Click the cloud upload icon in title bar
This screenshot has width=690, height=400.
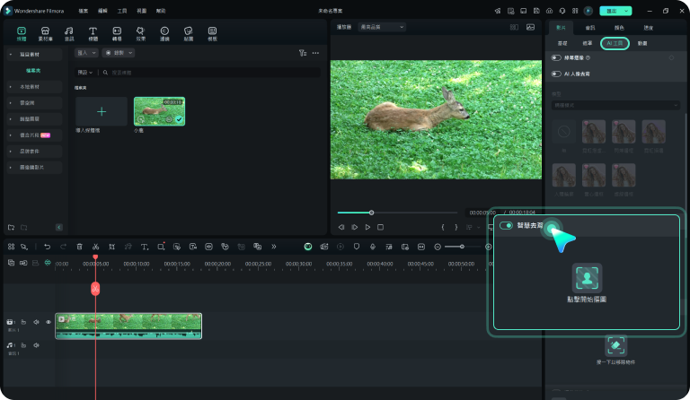(x=549, y=11)
